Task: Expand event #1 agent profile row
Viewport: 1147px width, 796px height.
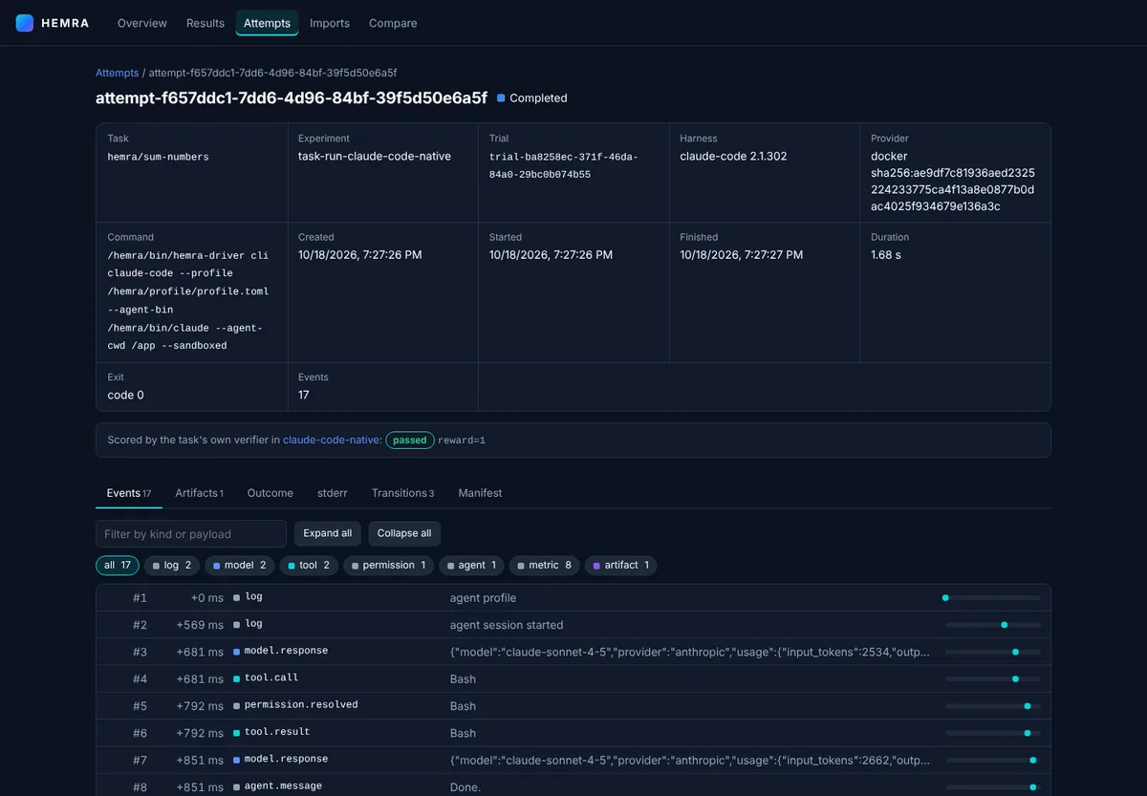Action: [x=573, y=598]
